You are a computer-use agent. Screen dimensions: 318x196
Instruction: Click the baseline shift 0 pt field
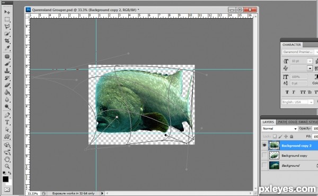[299, 83]
